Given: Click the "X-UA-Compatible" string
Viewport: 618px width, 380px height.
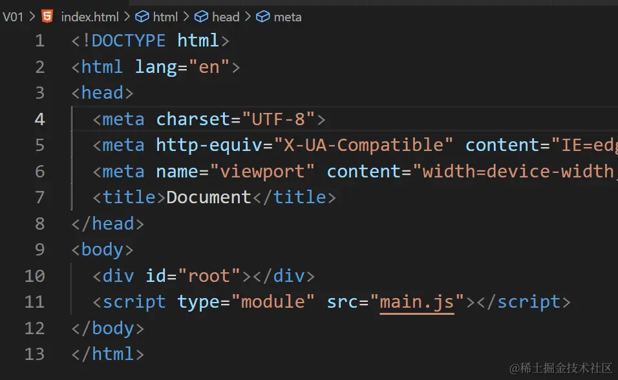Looking at the screenshot, I should tap(363, 145).
